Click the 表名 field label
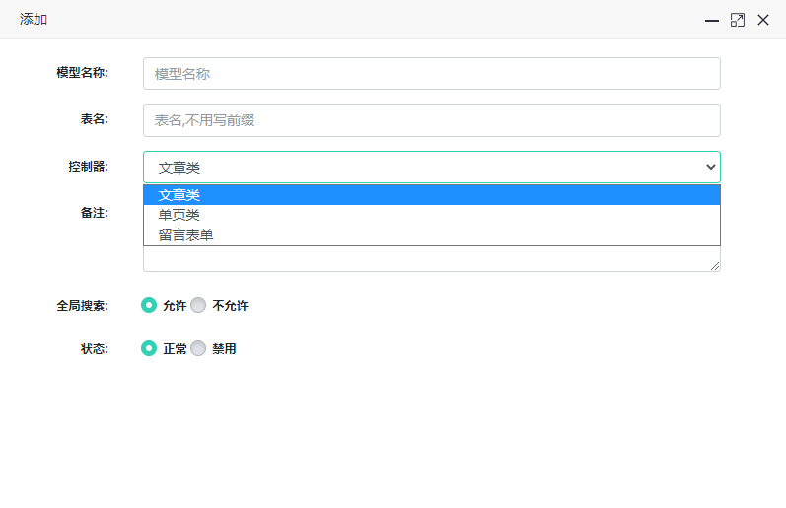Image resolution: width=786 pixels, height=508 pixels. [94, 119]
